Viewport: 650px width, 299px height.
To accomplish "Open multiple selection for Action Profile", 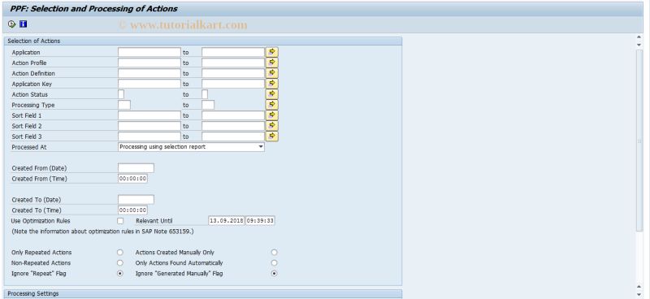I will click(x=272, y=63).
